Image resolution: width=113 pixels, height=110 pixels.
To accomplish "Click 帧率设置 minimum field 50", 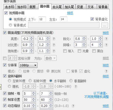I will [x=27, y=100].
